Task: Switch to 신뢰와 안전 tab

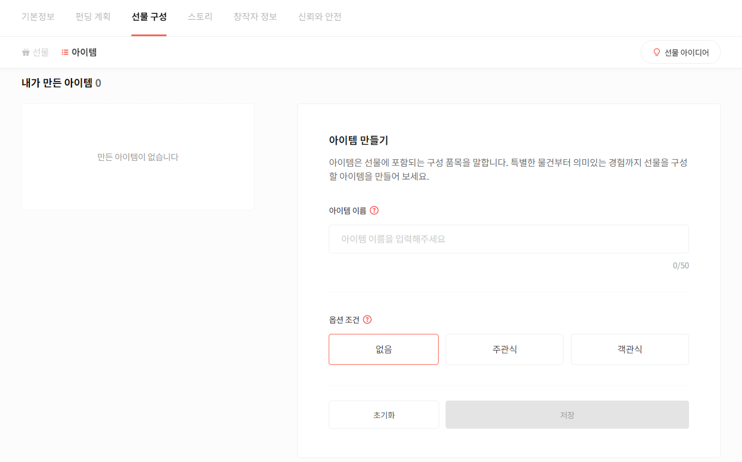Action: (319, 17)
